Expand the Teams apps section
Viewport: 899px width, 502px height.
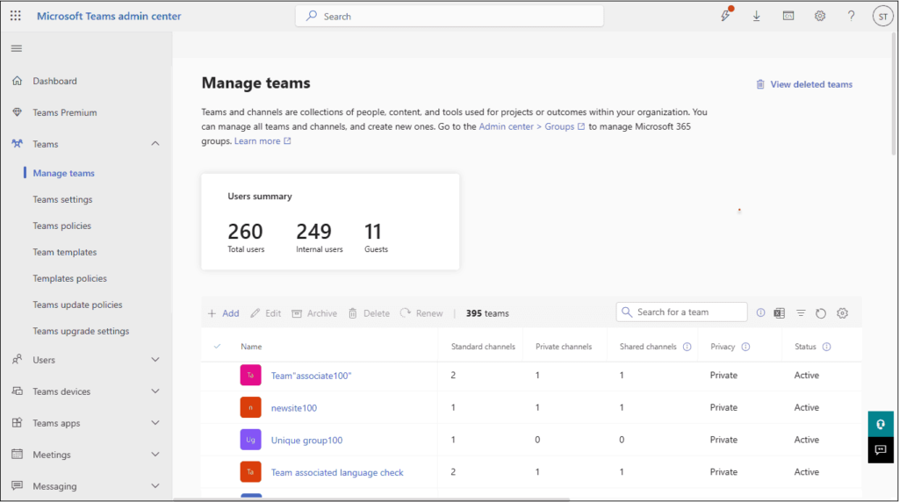(155, 422)
